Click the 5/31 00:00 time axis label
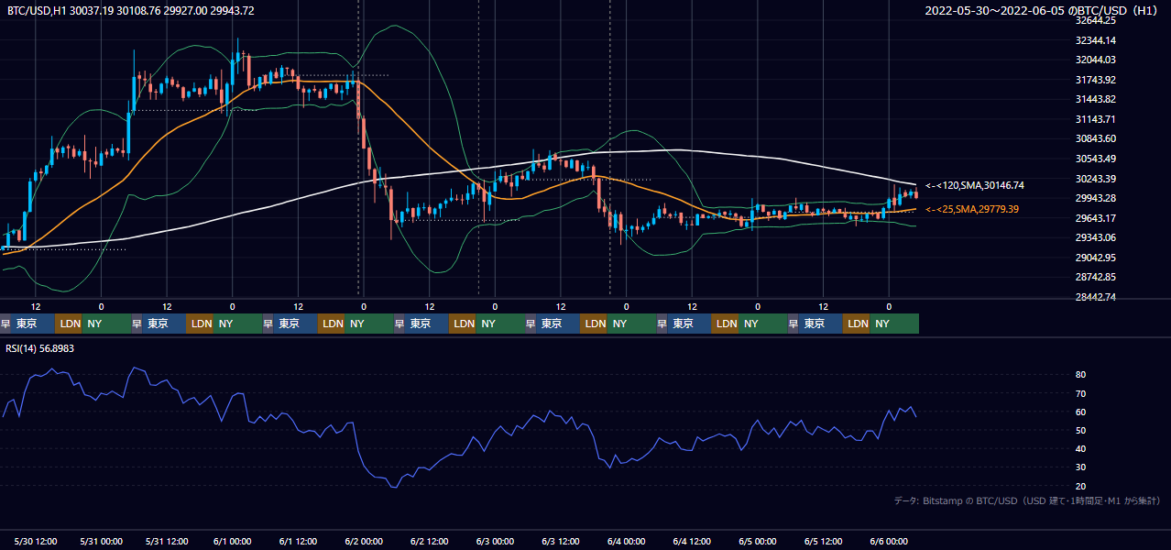Viewport: 1171px width, 550px height. (102, 541)
